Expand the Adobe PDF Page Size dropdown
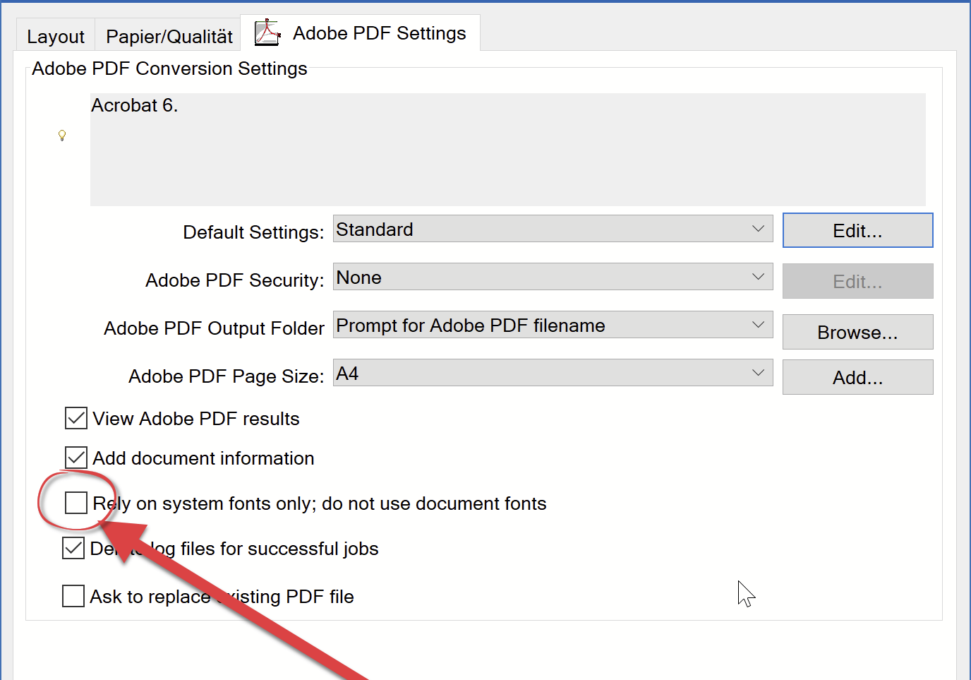Screen dimensions: 971x680 coord(553,373)
